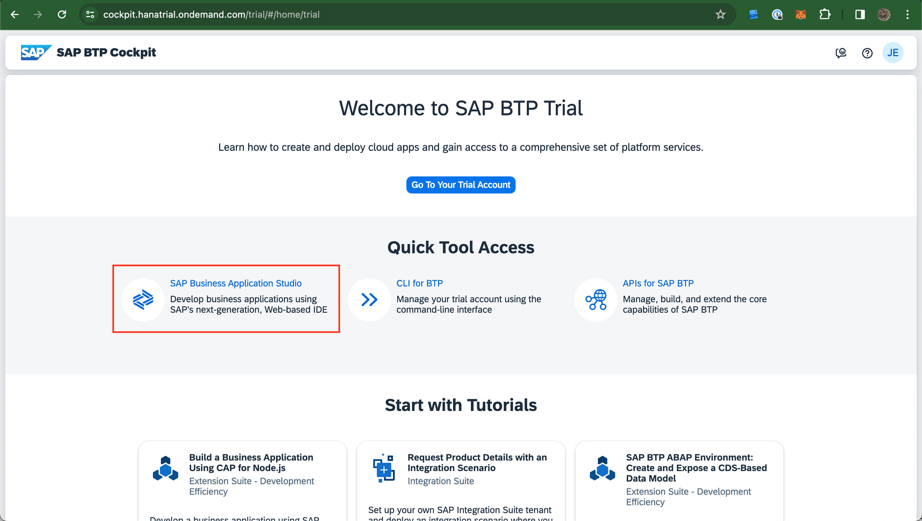The image size is (922, 521).
Task: Open Build a Business Application CAP tutorial
Action: coord(251,462)
